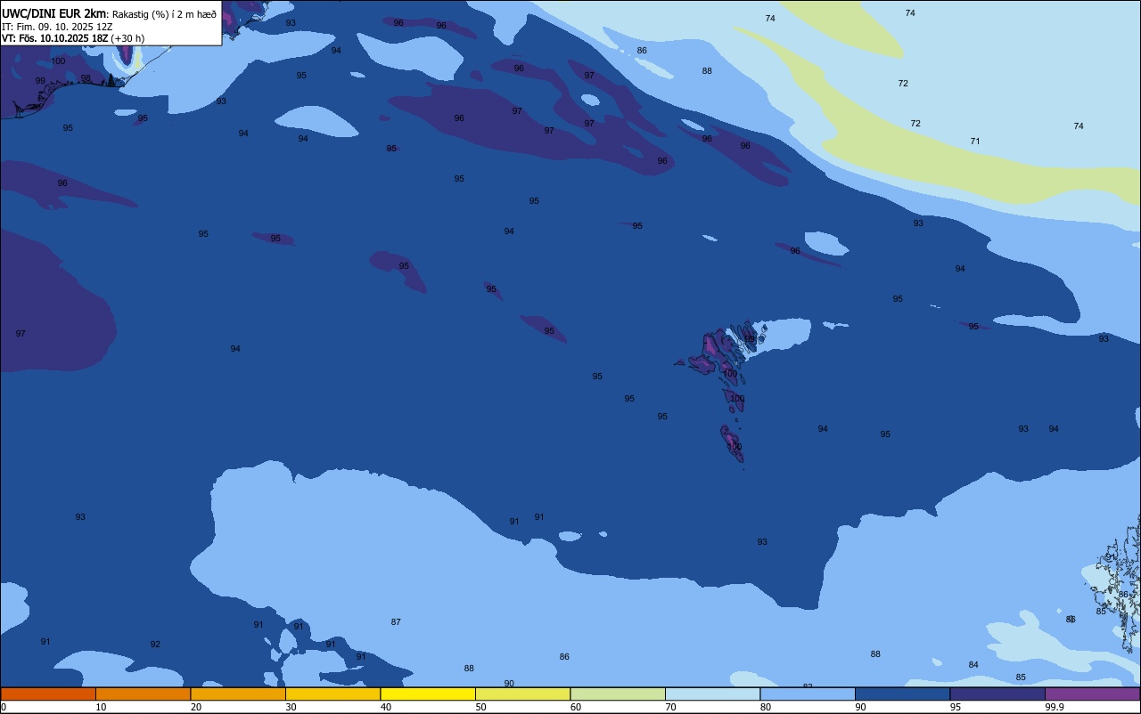Select the 70–80 pale blue legend swatch

[x=712, y=694]
